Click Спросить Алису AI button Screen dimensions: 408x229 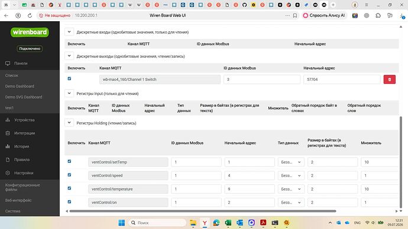coord(324,15)
